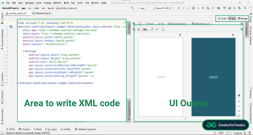Start debugging with the Debug bug icon
Image resolution: width=253 pixels, height=135 pixels.
193,8
